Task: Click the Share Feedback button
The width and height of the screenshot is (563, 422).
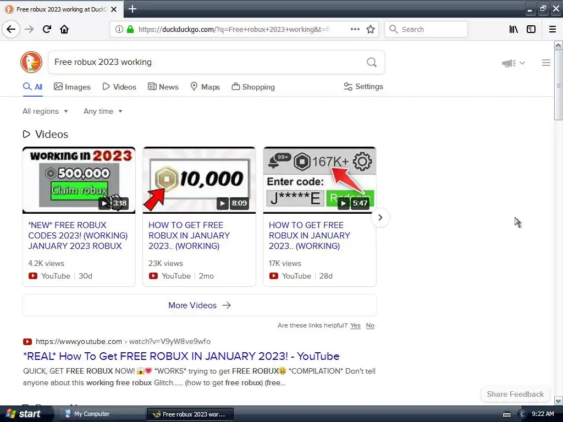Action: click(x=515, y=394)
